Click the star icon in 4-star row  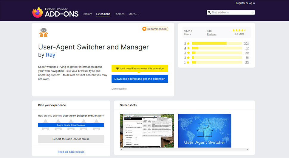pyautogui.click(x=188, y=48)
